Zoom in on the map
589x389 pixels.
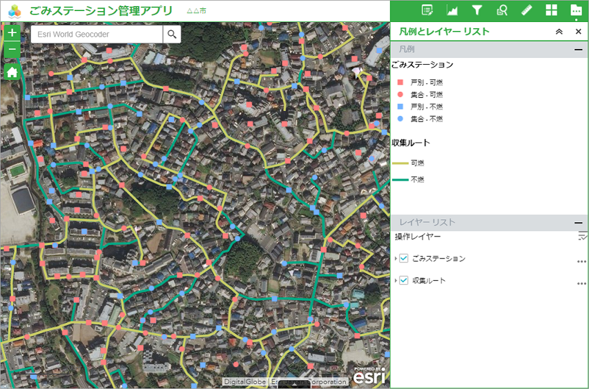[x=12, y=32]
